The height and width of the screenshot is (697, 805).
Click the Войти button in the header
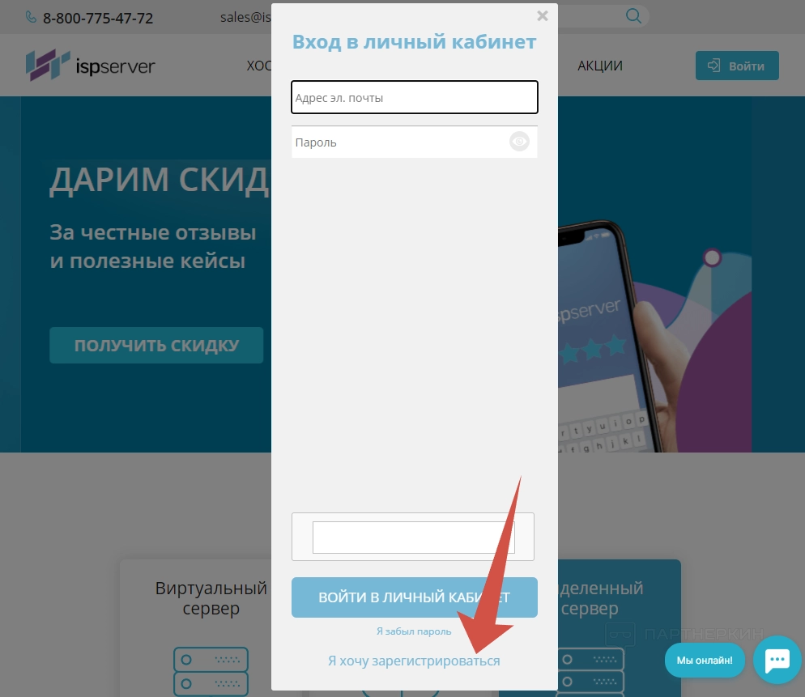click(x=737, y=66)
